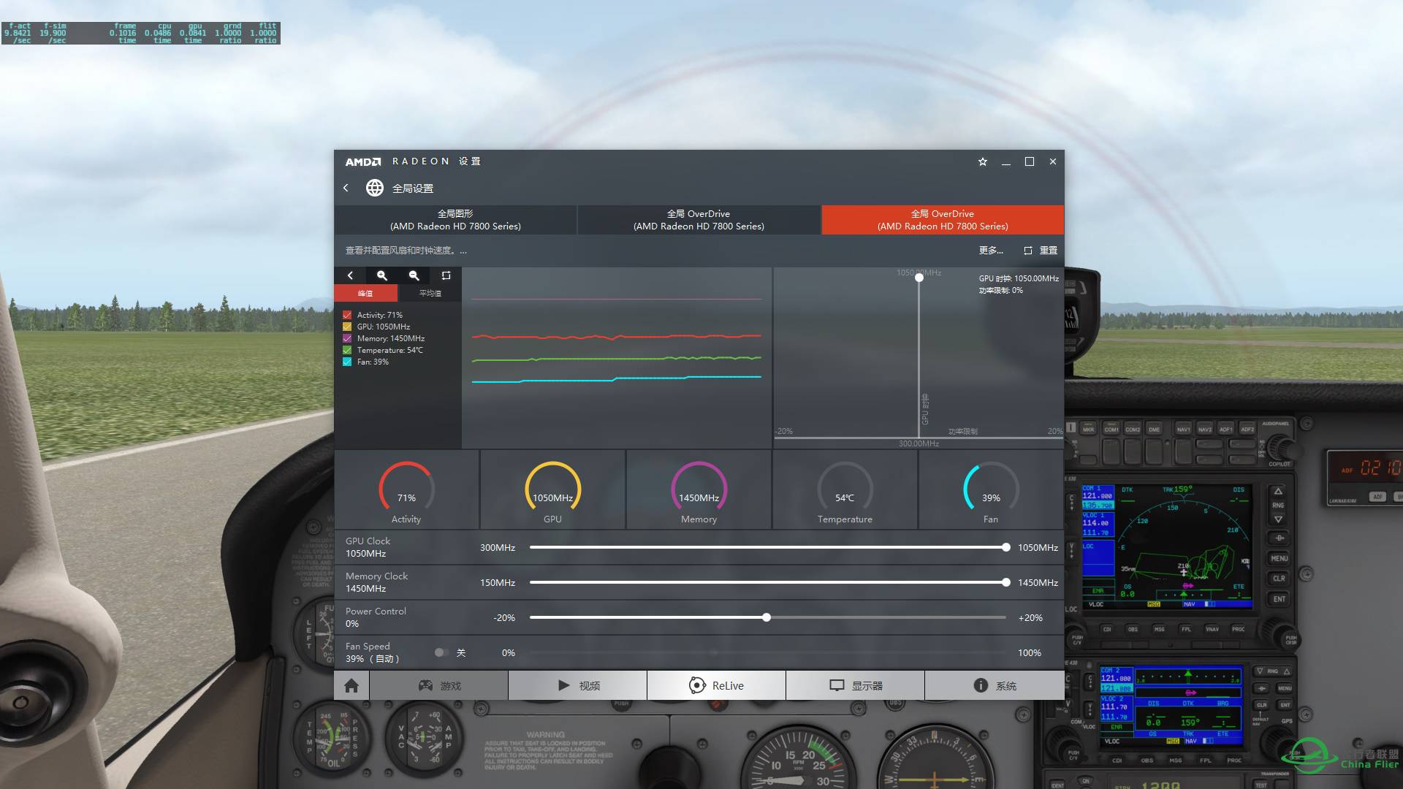Click the 查看并配置风扇和时钟速度 description text
The height and width of the screenshot is (789, 1403).
coord(406,250)
